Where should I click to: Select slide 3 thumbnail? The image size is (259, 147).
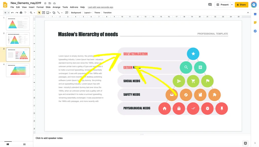pos(18,55)
